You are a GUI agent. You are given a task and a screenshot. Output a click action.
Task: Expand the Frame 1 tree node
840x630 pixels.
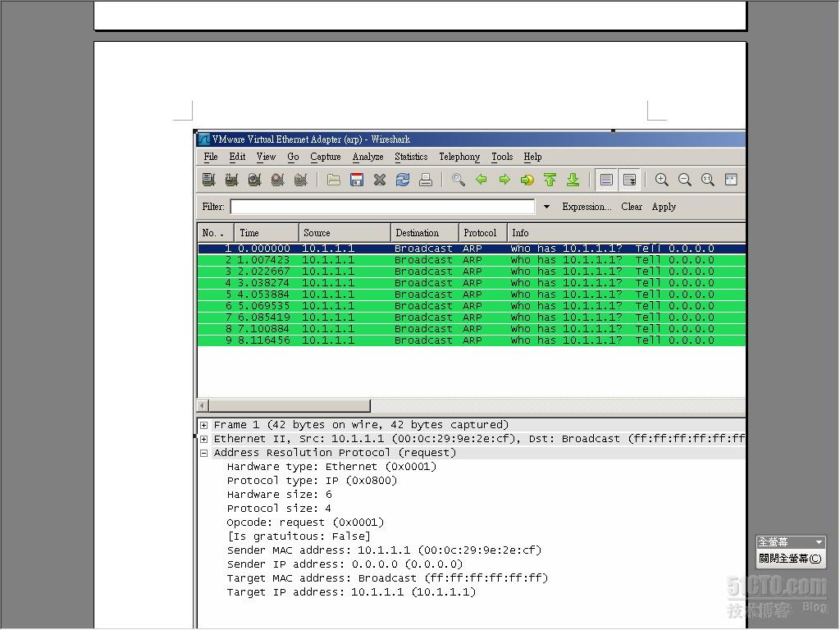tap(204, 426)
